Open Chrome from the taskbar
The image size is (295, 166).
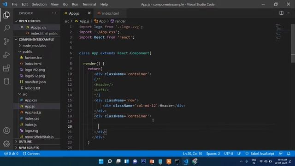pyautogui.click(x=195, y=161)
